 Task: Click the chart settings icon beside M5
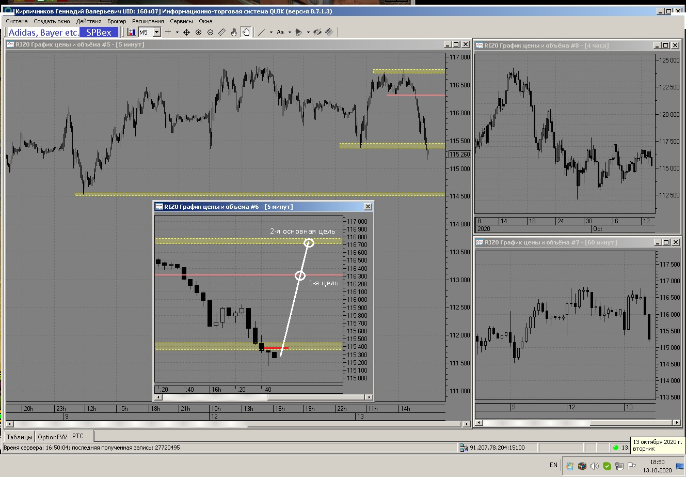tap(131, 32)
